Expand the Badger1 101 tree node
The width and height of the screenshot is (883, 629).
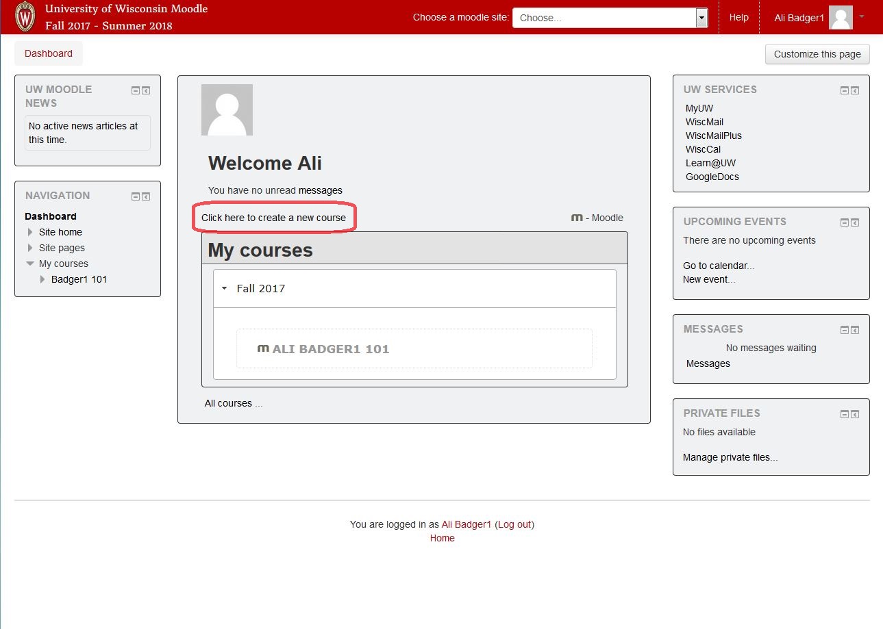42,279
